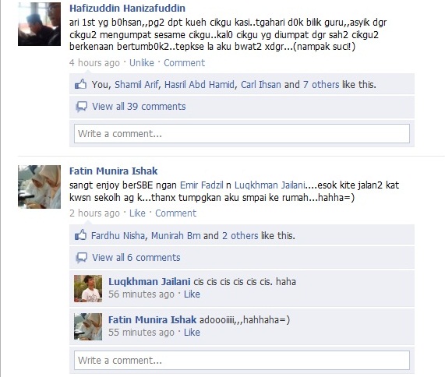445x377 pixels.
Task: Like Fatin Munira Ishak's post
Action: pyautogui.click(x=137, y=213)
